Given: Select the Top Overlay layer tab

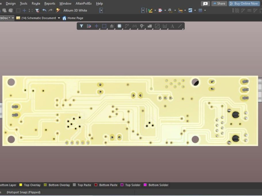Looking at the screenshot, I should [x=30, y=185].
